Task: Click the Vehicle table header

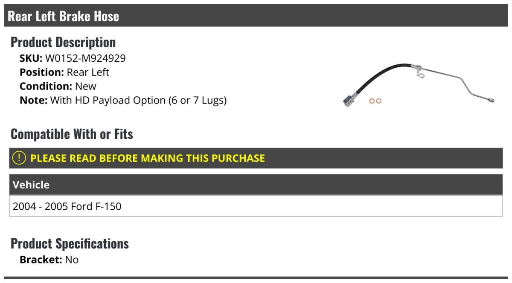Action: (256, 185)
